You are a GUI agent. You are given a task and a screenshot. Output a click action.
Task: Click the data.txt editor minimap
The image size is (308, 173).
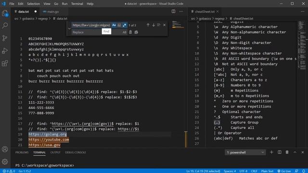point(178,25)
